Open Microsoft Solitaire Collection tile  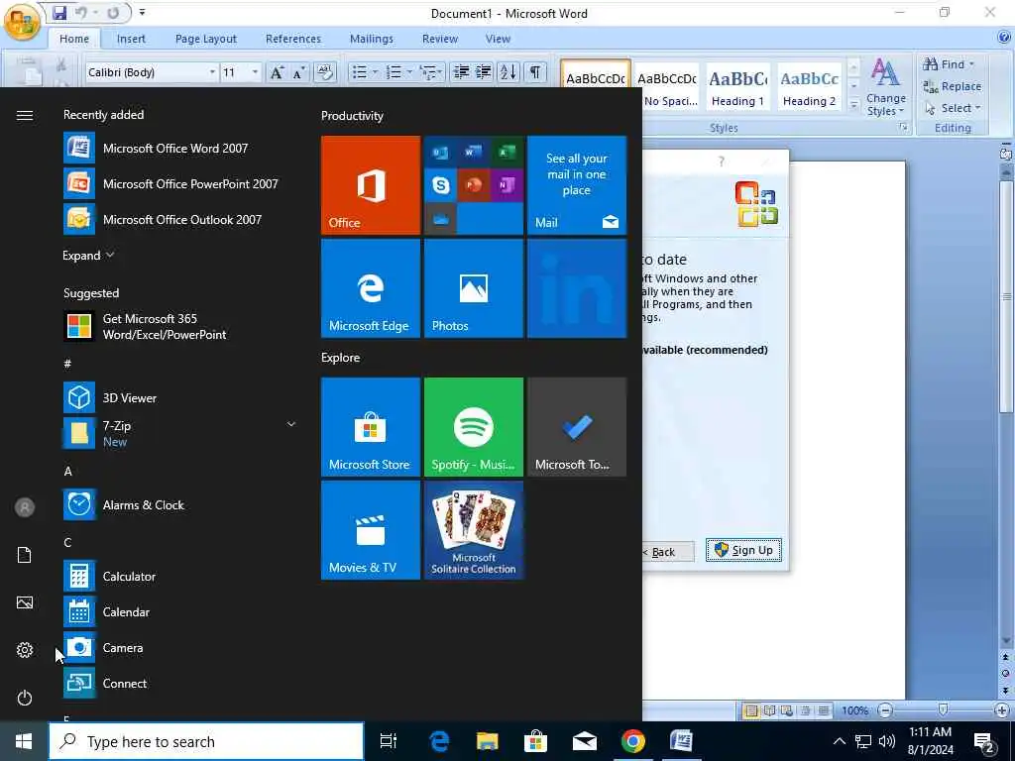(474, 530)
